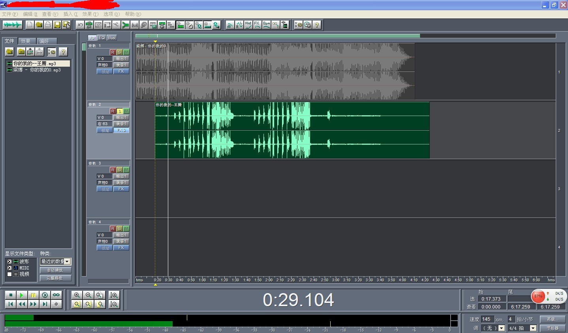Click the horizontal zoom-in magnifier
This screenshot has height=333, width=568.
77,295
